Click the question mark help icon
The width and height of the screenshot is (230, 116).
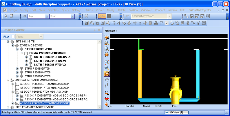click(x=167, y=23)
